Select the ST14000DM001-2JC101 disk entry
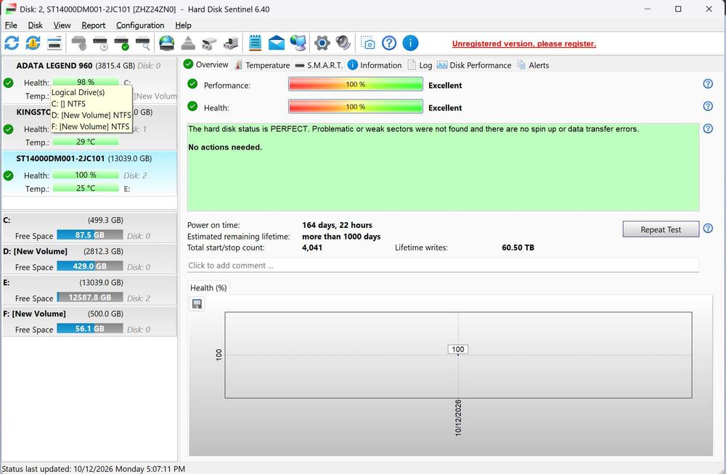 [89, 173]
